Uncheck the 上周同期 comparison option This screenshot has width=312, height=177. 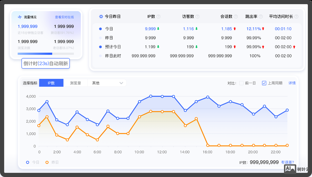pos(264,83)
